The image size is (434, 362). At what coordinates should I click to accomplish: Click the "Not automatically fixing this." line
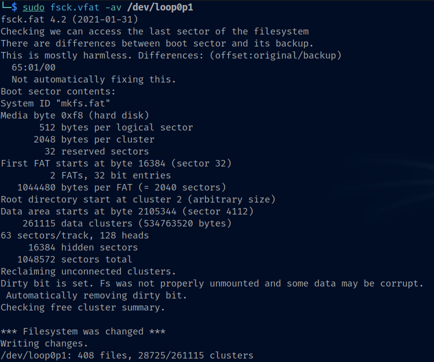coord(93,79)
